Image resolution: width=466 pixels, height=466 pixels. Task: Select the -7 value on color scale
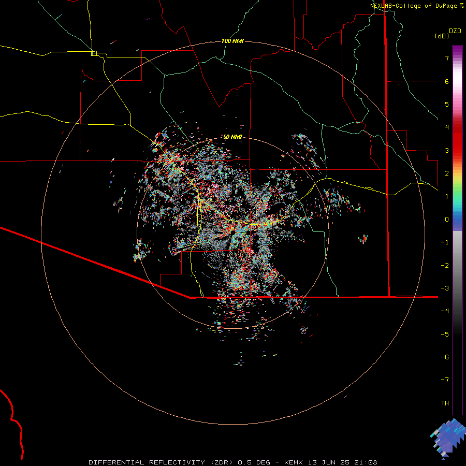[445, 380]
